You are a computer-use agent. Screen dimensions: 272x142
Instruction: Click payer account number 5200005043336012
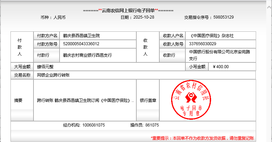(81, 44)
